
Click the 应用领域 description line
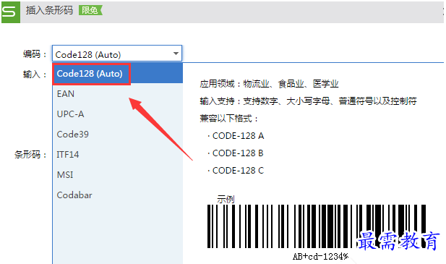pyautogui.click(x=269, y=84)
